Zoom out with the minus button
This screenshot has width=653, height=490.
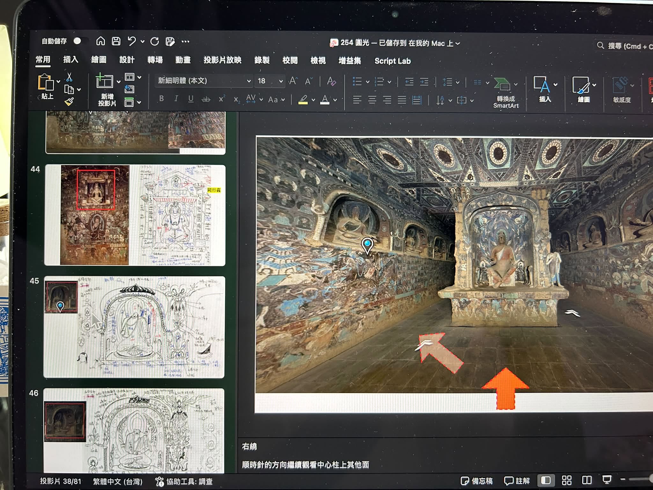point(622,479)
